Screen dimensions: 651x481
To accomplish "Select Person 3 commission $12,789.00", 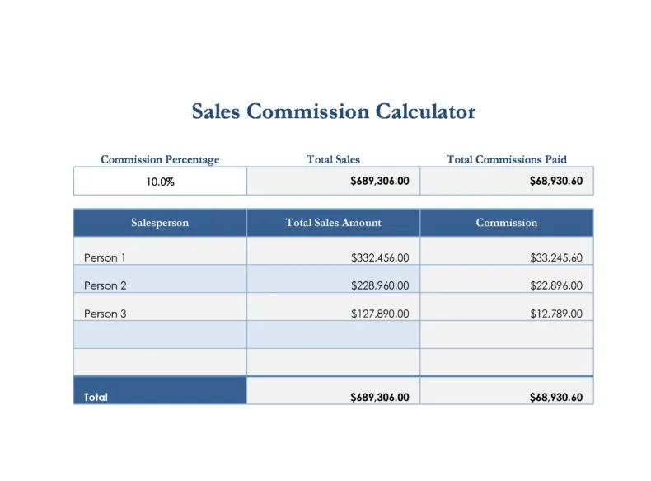I will tap(507, 307).
